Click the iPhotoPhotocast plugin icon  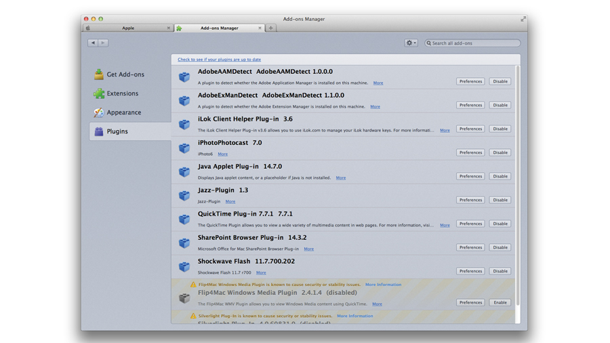tap(184, 148)
